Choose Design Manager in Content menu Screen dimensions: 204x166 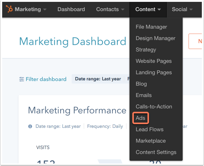click(x=155, y=38)
